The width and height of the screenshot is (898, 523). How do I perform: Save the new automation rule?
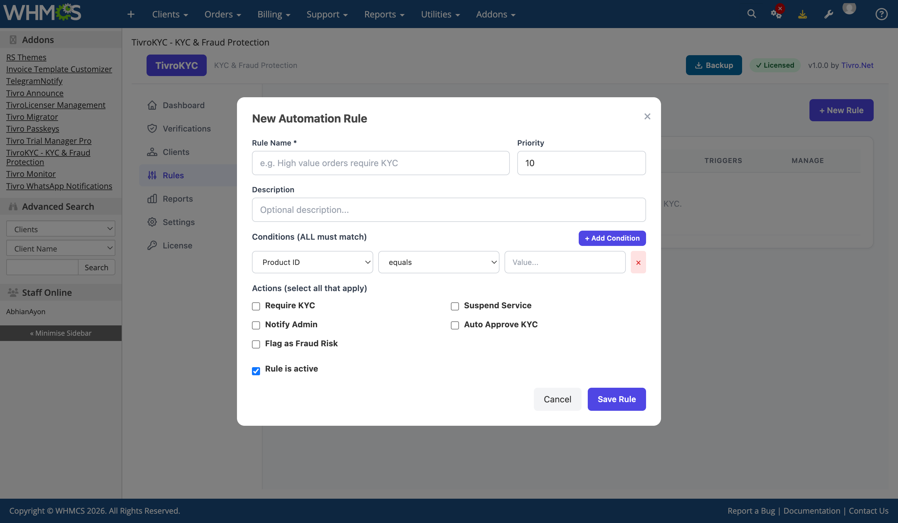[616, 399]
